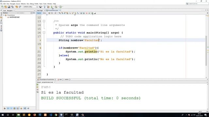The image size is (209, 117).
Task: Collapse the ProyectoJava tree node in Navigator
Action: [x=4, y=15]
